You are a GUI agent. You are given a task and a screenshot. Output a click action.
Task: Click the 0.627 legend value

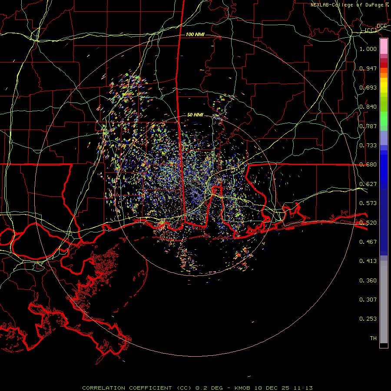(x=368, y=184)
